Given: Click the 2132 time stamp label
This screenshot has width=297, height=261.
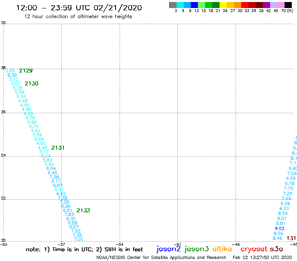Looking at the screenshot, I should pos(83,210).
